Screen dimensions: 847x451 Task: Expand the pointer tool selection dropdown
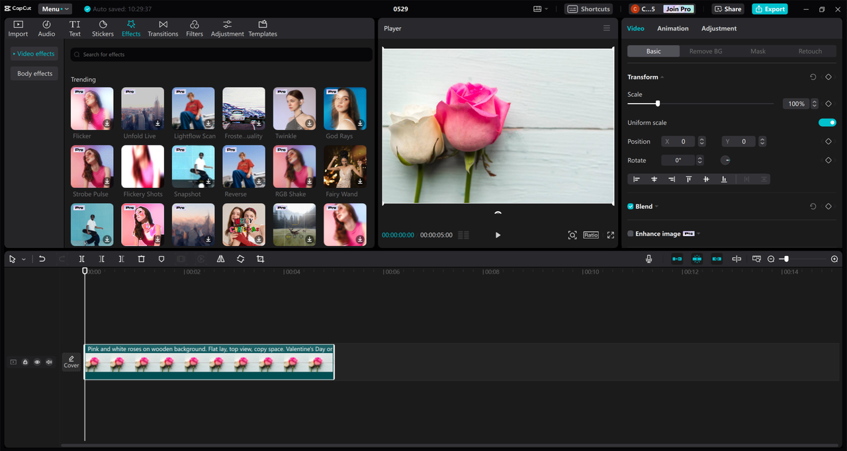click(x=24, y=259)
